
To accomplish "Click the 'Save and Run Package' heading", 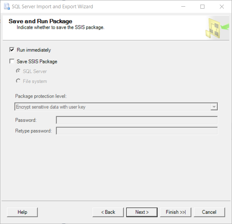I will [41, 21].
